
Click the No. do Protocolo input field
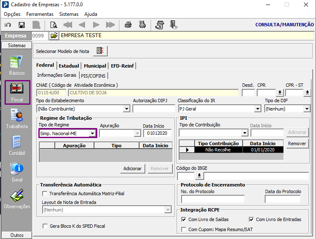click(x=213, y=199)
